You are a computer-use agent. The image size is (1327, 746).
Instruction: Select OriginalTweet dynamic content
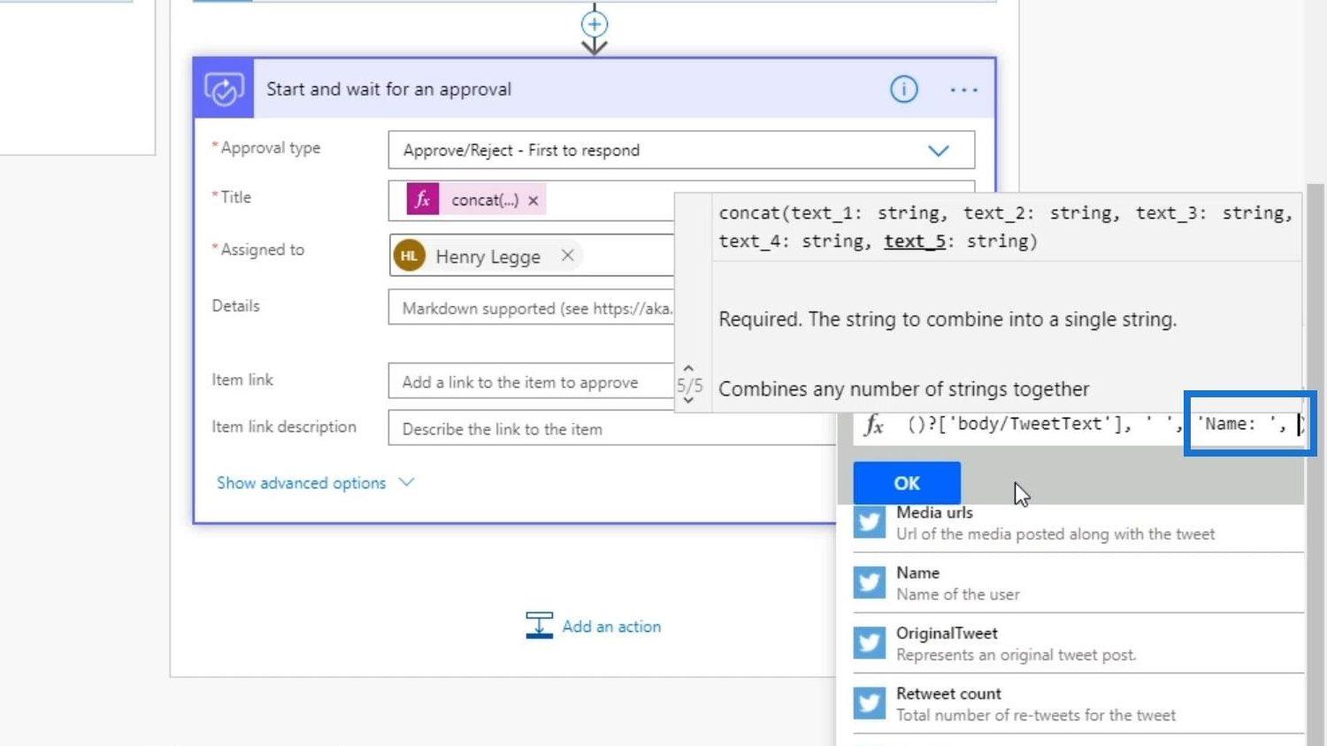coord(1078,643)
